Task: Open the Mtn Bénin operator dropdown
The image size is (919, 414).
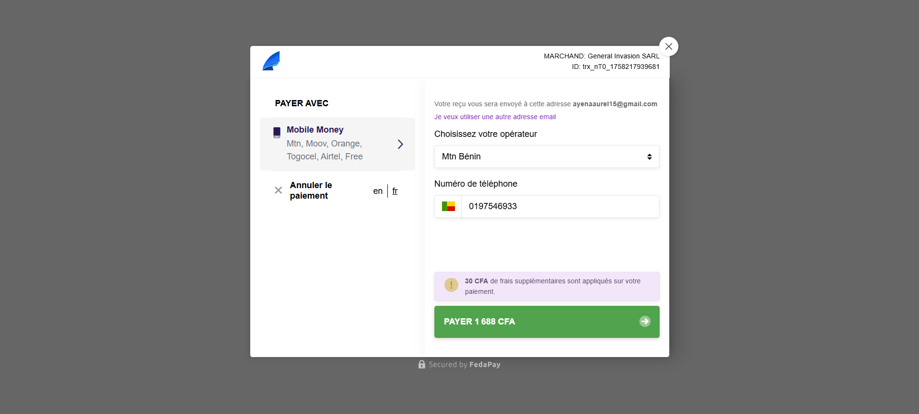Action: pyautogui.click(x=547, y=157)
